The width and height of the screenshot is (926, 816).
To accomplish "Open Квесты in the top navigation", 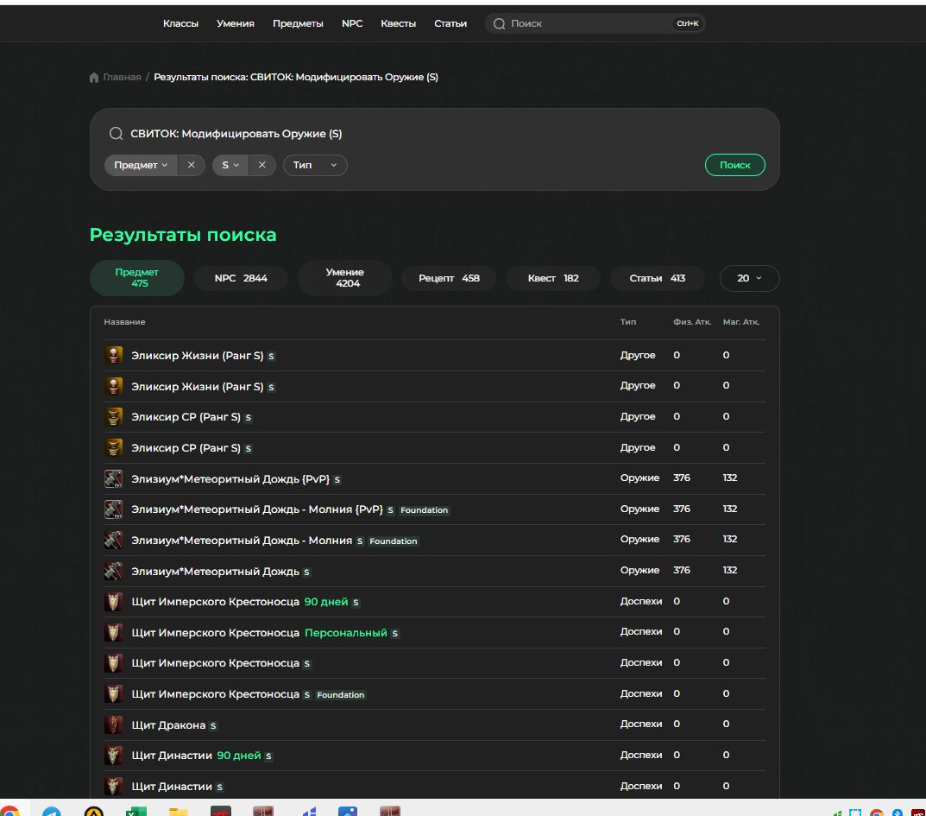I will click(x=398, y=23).
